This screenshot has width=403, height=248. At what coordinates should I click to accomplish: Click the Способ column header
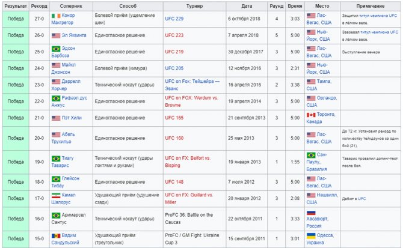pos(128,6)
